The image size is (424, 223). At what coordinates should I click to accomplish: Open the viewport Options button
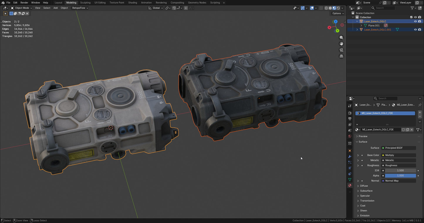click(x=337, y=13)
